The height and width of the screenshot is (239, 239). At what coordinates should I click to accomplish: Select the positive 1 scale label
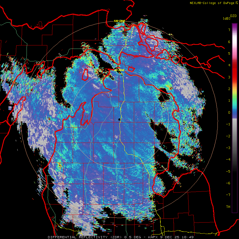coord(229,101)
